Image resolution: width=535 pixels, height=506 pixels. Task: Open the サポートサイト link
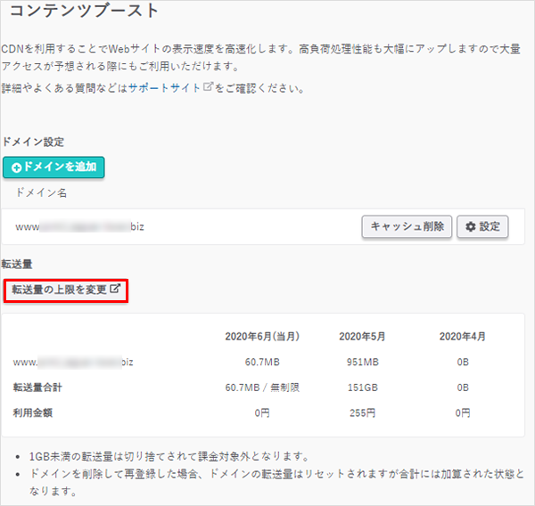click(x=164, y=89)
